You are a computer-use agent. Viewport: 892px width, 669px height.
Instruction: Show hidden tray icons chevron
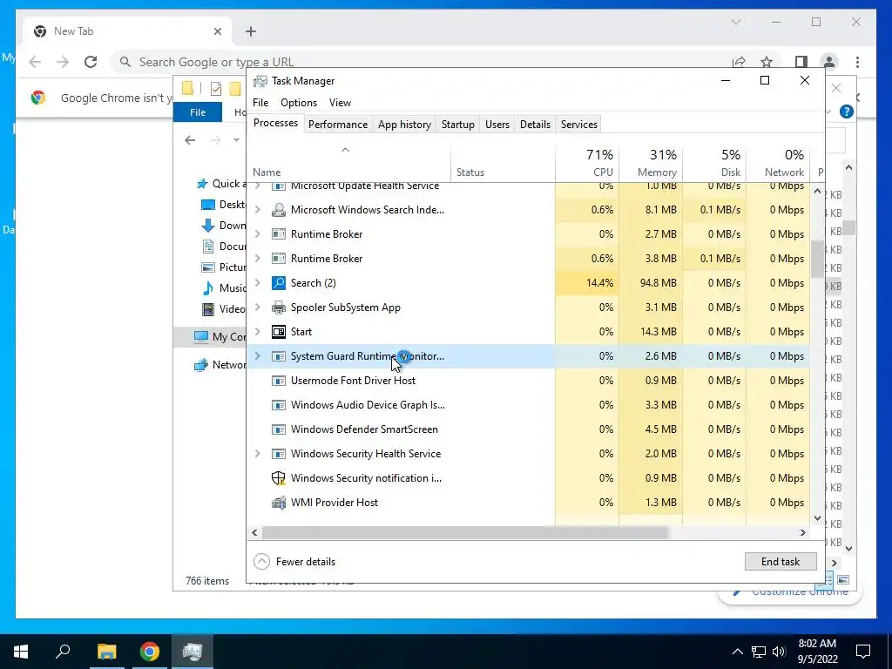click(x=737, y=652)
